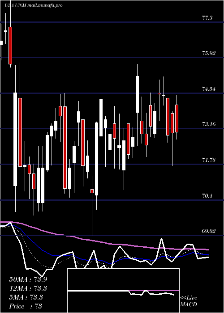Click the 50MA : 73.9 reading
Screen dimensions: 224x313
(28, 279)
